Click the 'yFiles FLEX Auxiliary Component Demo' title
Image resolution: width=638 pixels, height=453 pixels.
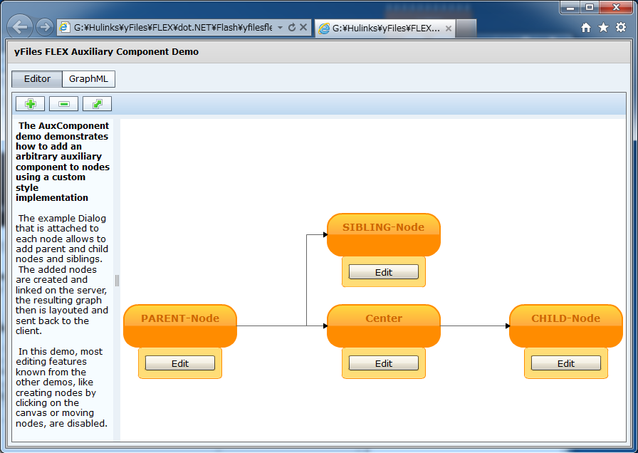107,52
